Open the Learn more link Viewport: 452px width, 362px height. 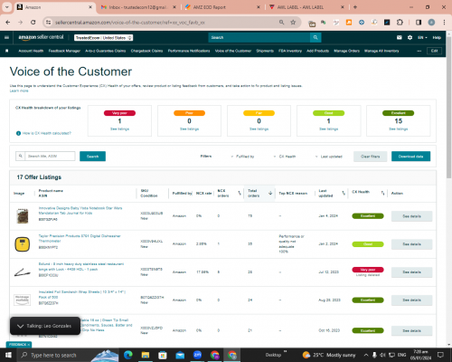pyautogui.click(x=19, y=90)
